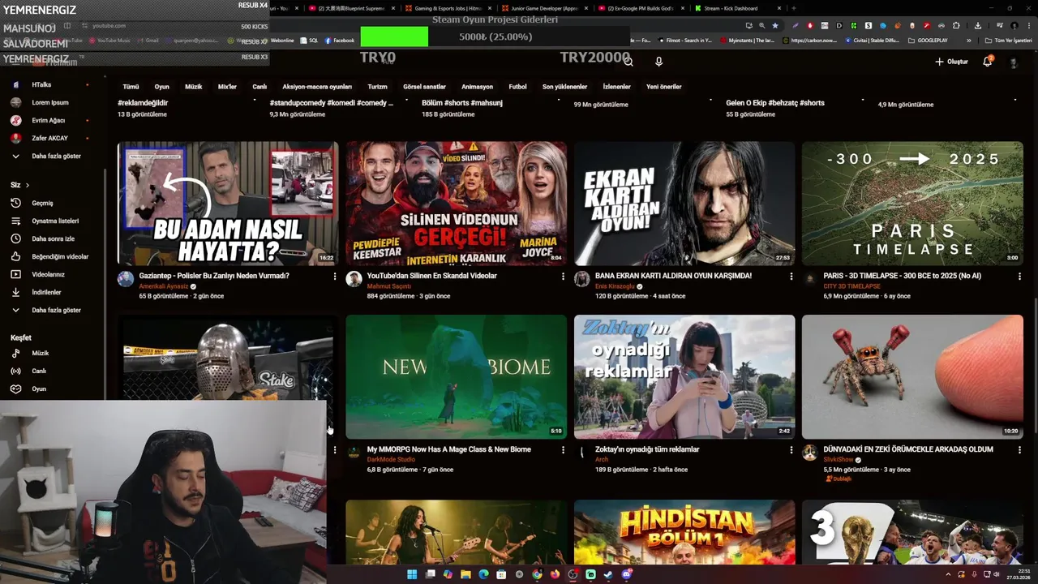
Task: Select the Futbol filter chip
Action: 517,87
